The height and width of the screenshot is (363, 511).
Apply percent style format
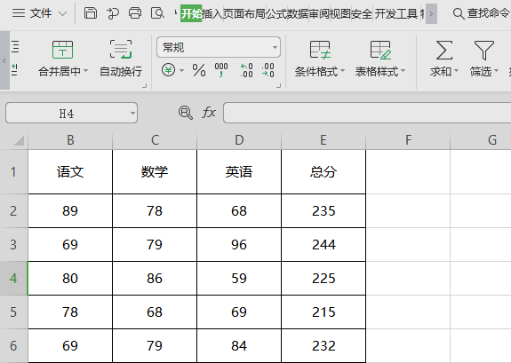coord(199,70)
